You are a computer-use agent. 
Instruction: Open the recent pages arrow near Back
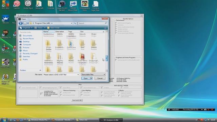click(x=28, y=23)
